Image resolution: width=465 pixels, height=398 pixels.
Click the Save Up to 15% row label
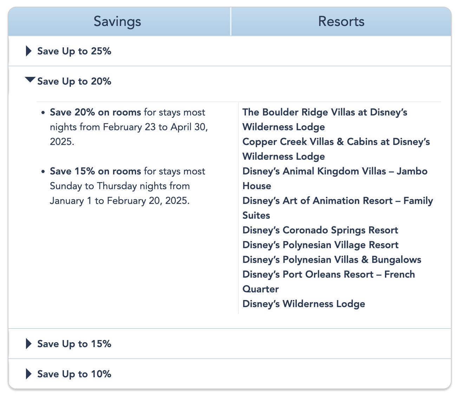pos(74,344)
